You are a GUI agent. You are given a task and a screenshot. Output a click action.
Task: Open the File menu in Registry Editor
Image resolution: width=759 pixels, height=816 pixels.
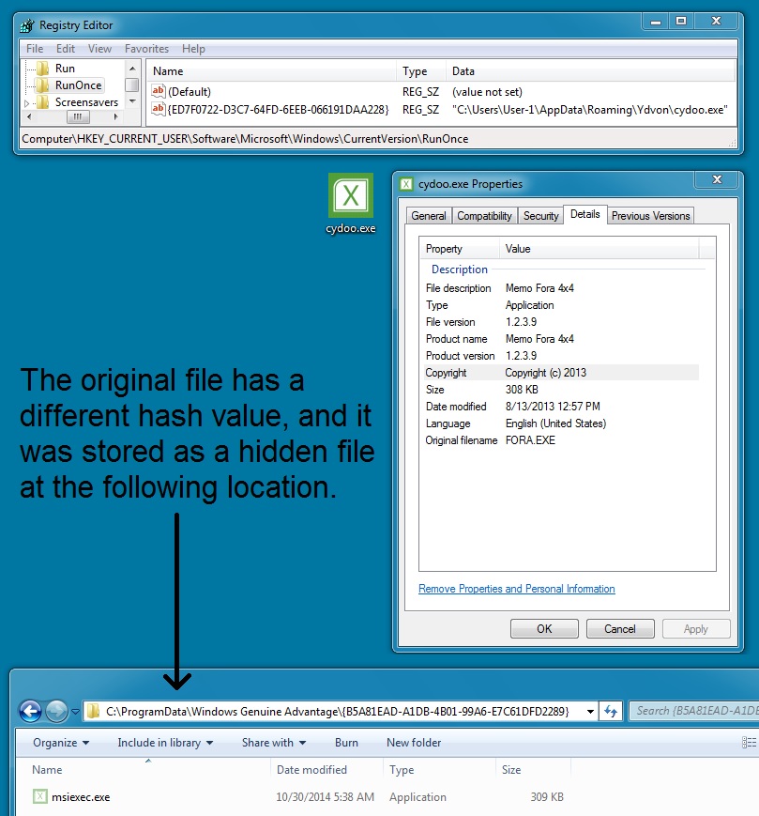pyautogui.click(x=35, y=49)
